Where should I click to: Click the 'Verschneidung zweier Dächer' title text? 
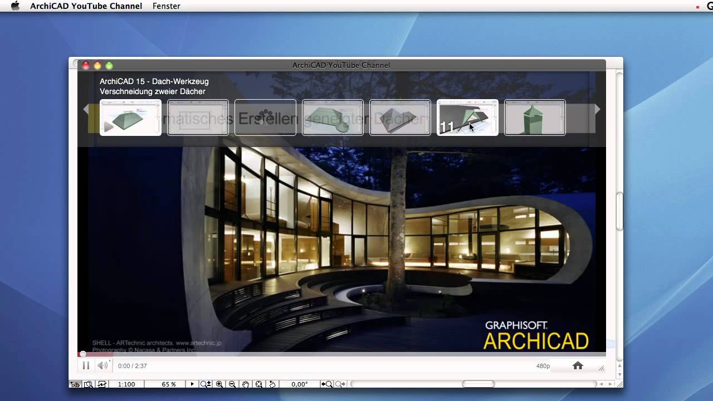click(153, 91)
